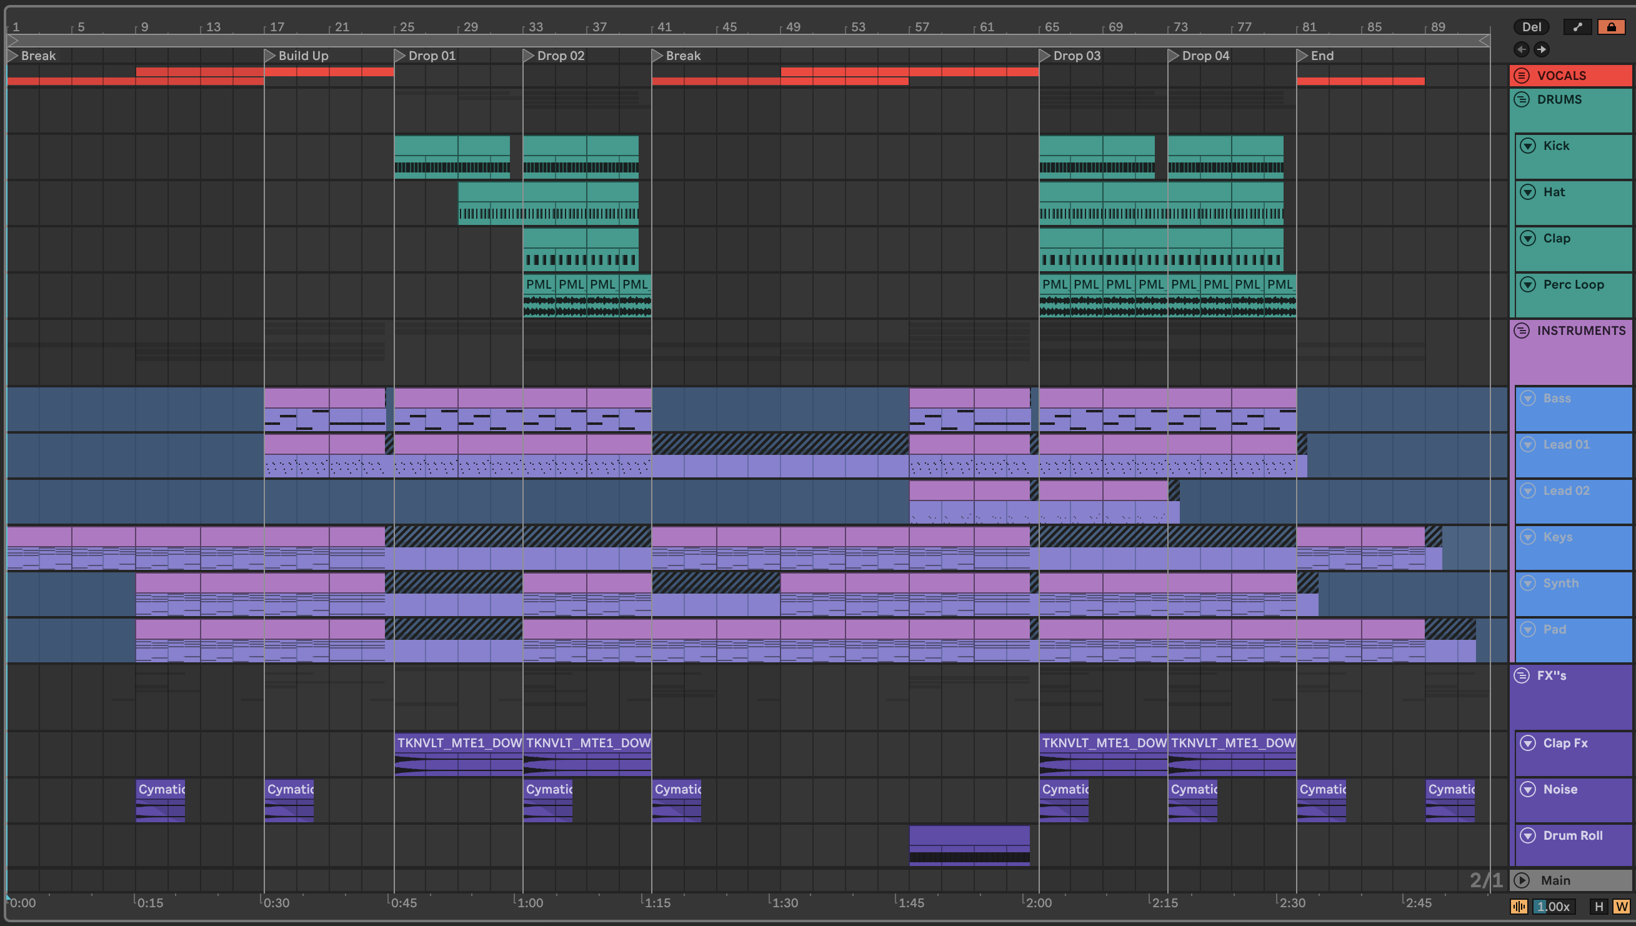The height and width of the screenshot is (926, 1636).
Task: Toggle the W width optimize button
Action: [x=1622, y=907]
